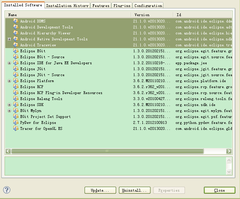The height and width of the screenshot is (199, 240).
Task: Click the EGit Mylyn feature icon
Action: [16, 111]
